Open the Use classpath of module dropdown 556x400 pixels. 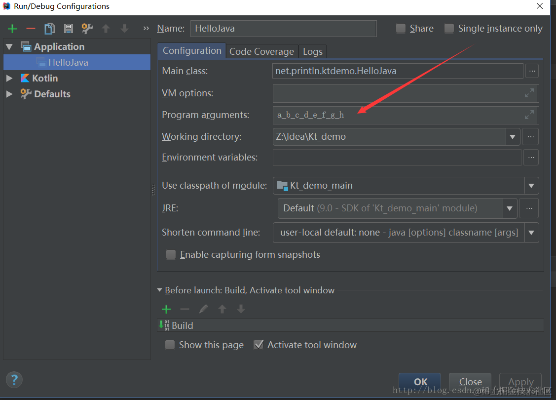[531, 186]
